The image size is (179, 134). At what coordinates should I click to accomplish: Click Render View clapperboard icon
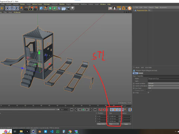coord(26,8)
